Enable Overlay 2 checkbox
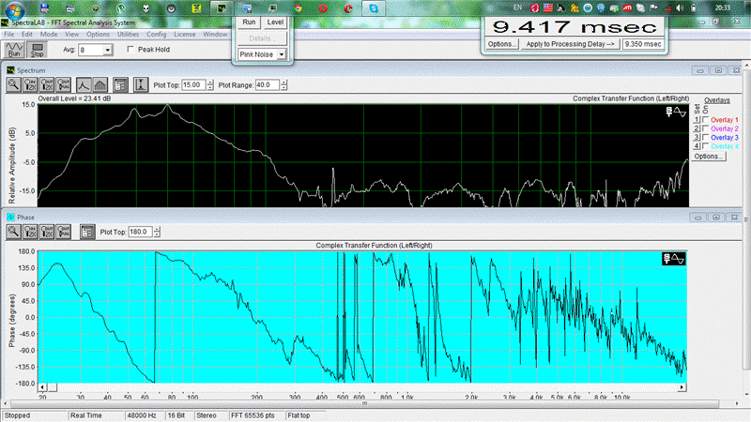 coord(705,128)
